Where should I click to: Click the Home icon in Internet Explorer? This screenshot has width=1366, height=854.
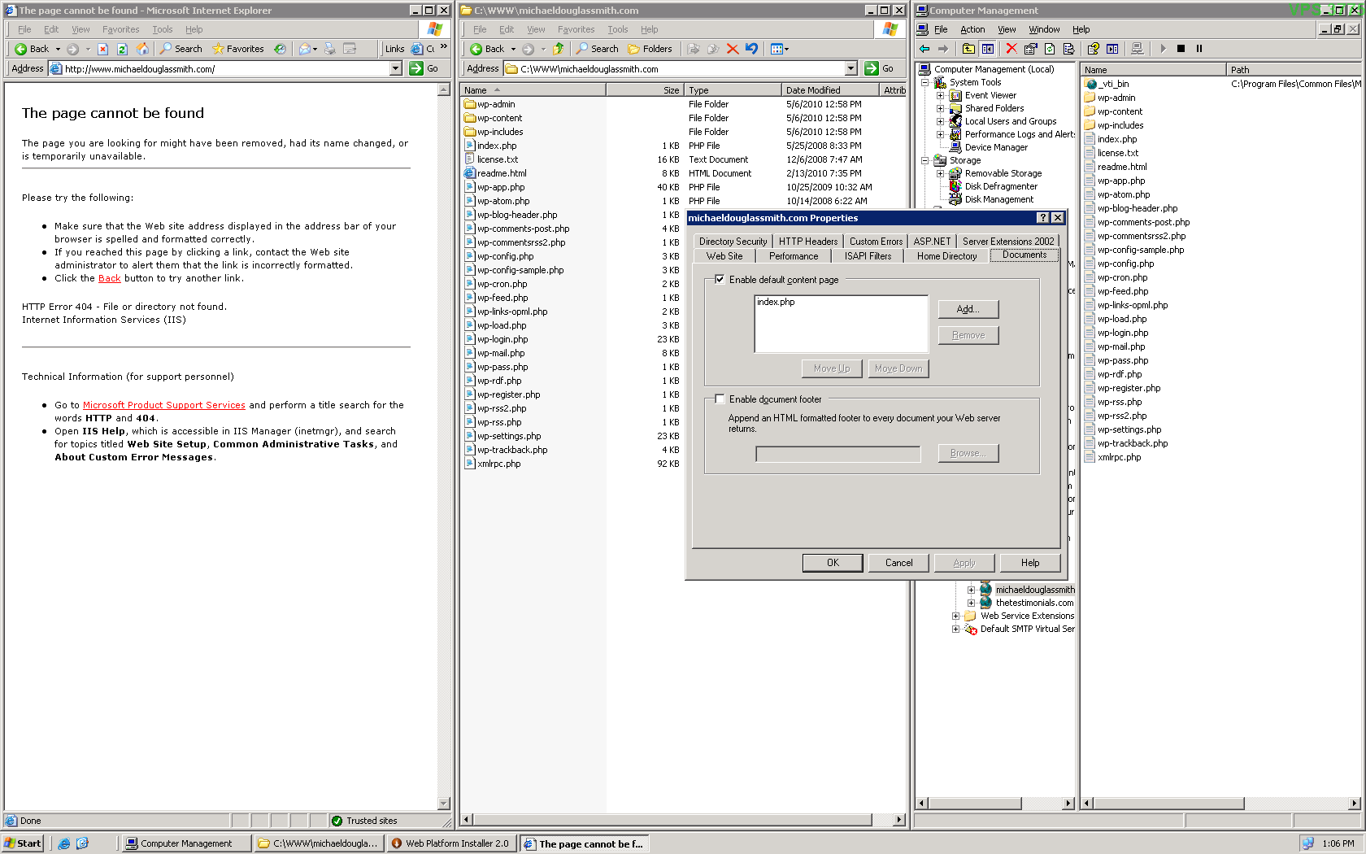click(x=142, y=49)
